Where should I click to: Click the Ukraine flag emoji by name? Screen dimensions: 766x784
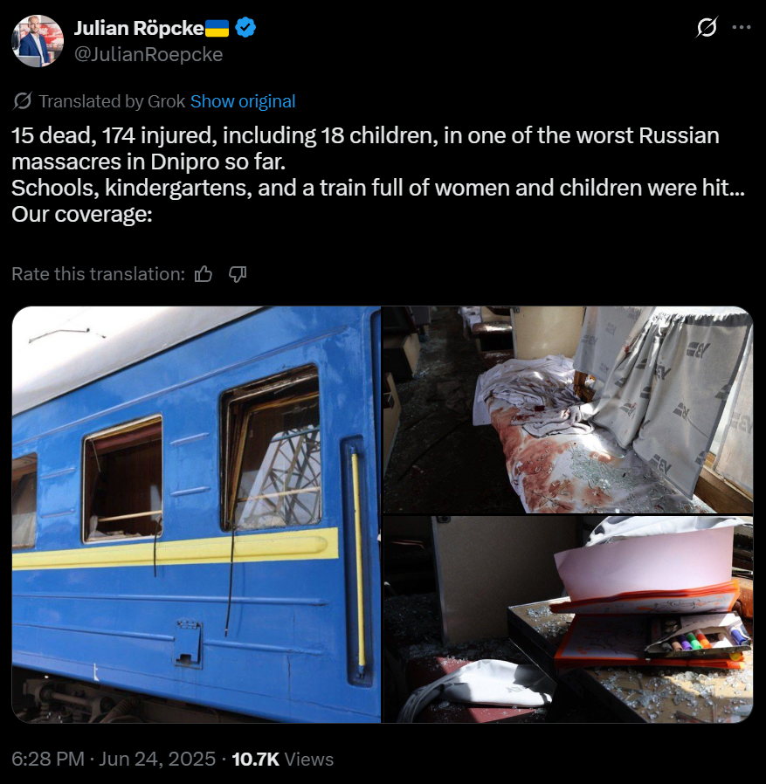[217, 28]
